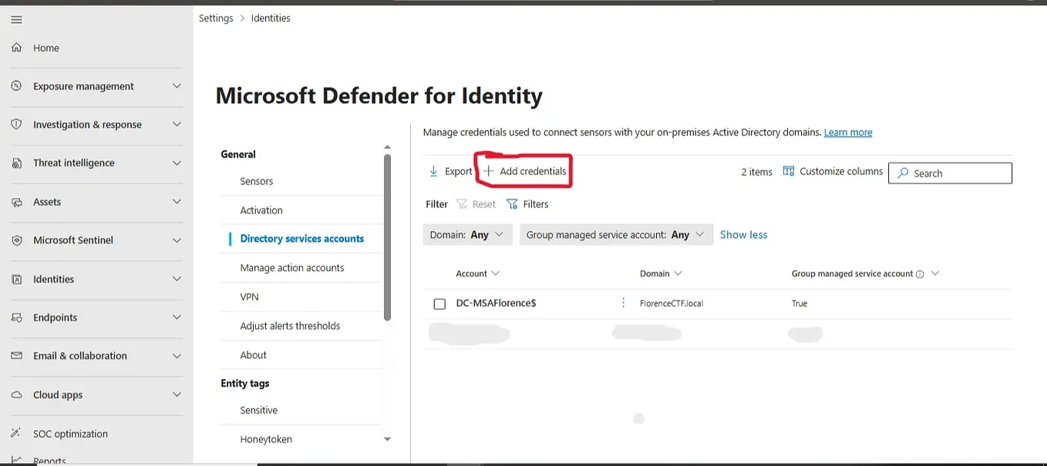
Task: Expand the Cloud apps chevron
Action: (x=177, y=394)
